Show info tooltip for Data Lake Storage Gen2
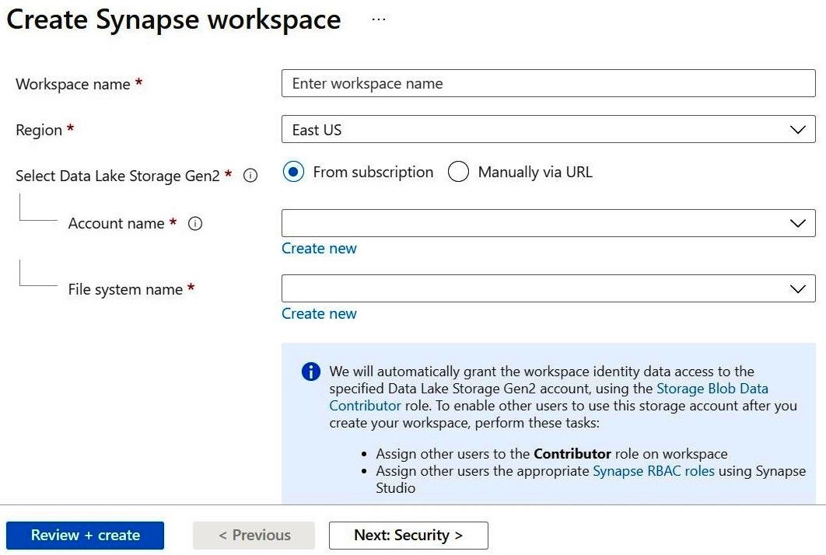Image resolution: width=826 pixels, height=555 pixels. 250,176
